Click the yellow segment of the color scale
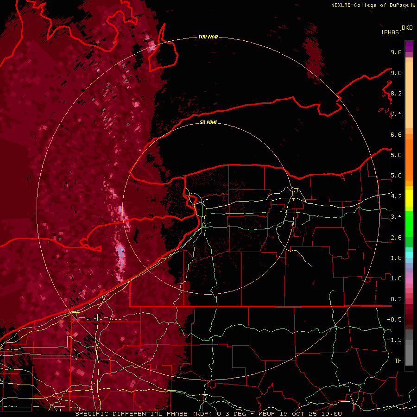The image size is (417, 417). pyautogui.click(x=409, y=198)
